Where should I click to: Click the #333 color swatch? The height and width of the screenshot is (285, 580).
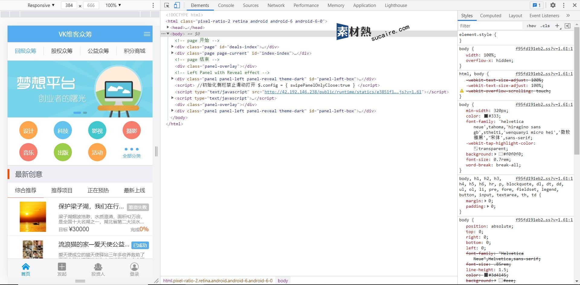(486, 116)
